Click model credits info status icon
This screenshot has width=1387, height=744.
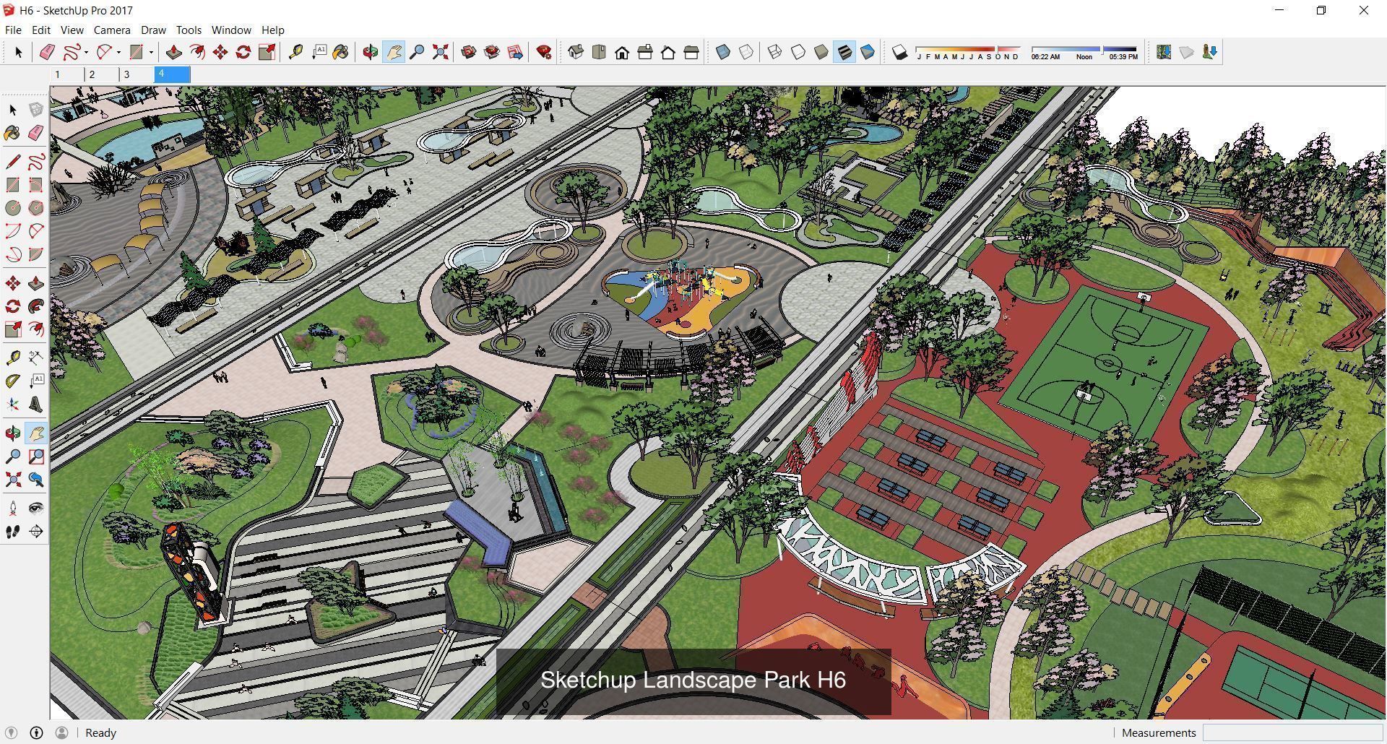36,732
